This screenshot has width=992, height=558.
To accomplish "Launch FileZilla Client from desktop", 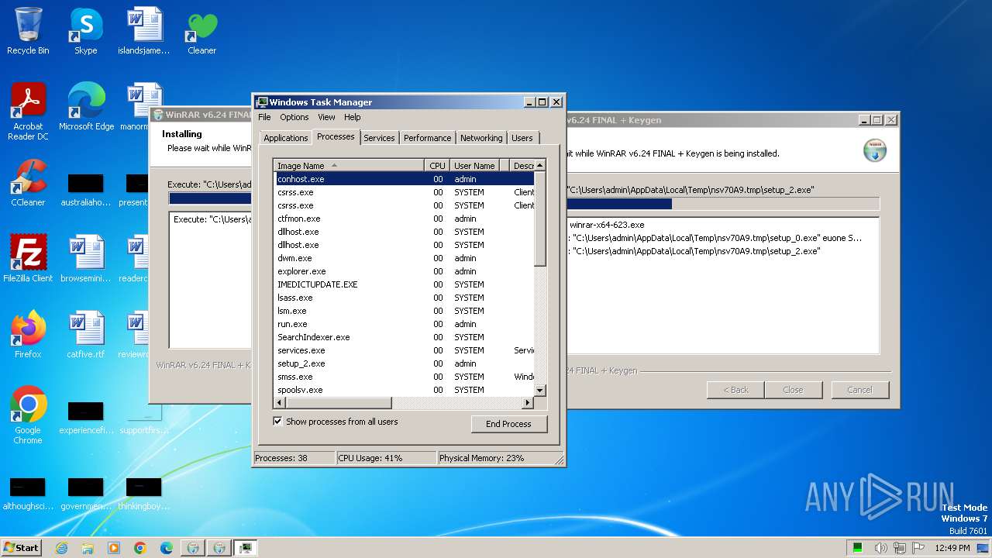I will pyautogui.click(x=28, y=259).
